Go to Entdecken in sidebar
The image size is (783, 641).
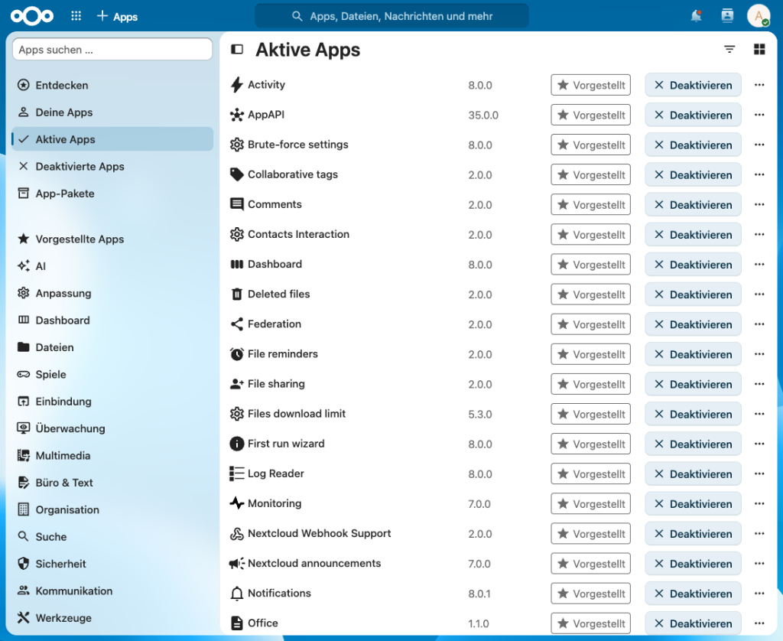pos(112,85)
